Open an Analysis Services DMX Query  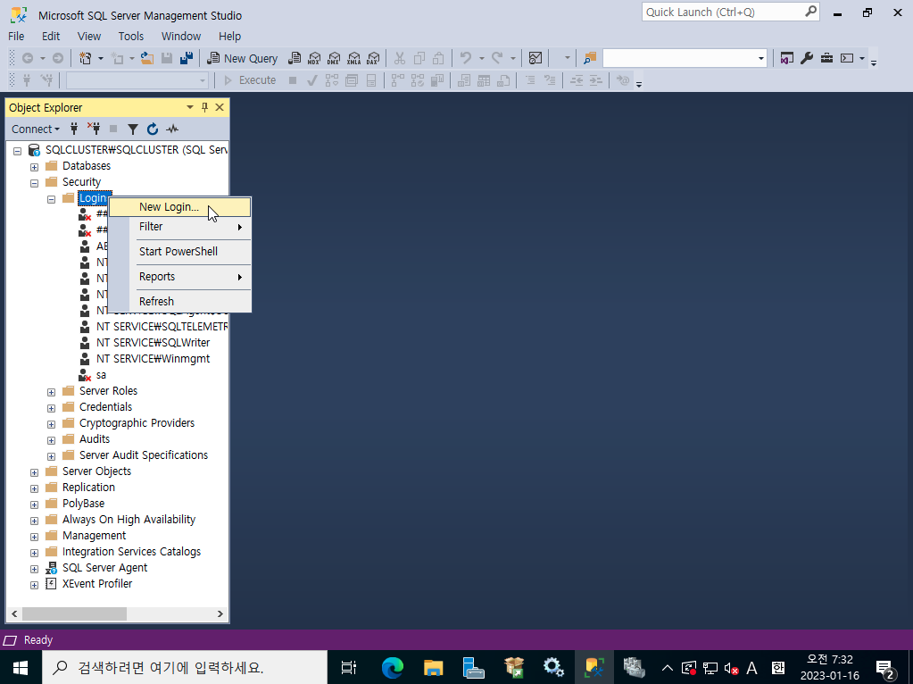pos(334,58)
